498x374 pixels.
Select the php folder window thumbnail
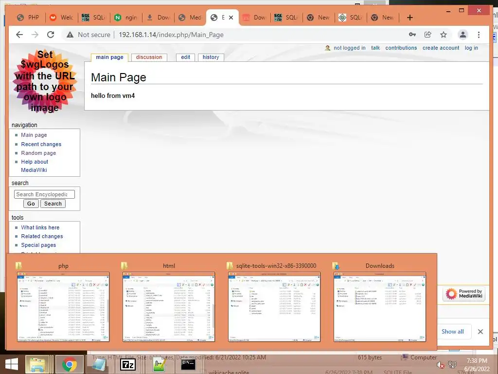pyautogui.click(x=63, y=307)
